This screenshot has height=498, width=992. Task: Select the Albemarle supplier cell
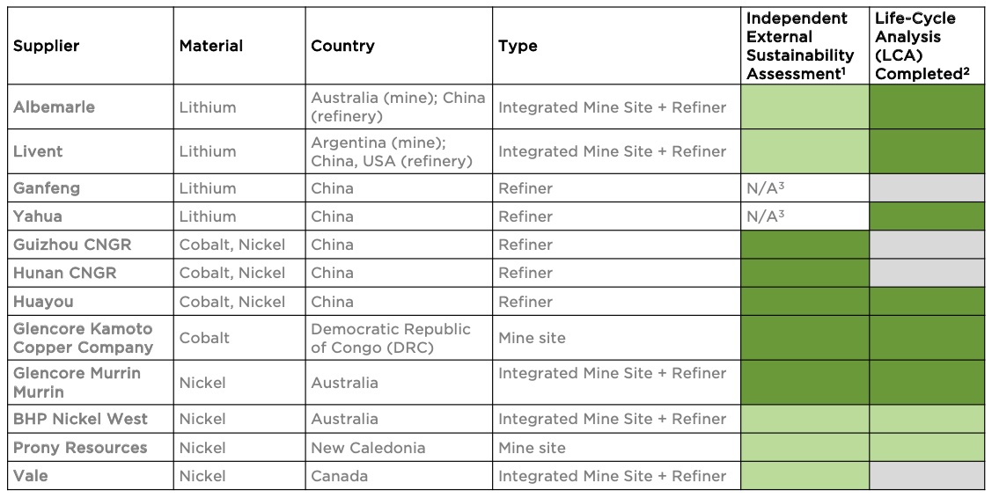[x=91, y=107]
